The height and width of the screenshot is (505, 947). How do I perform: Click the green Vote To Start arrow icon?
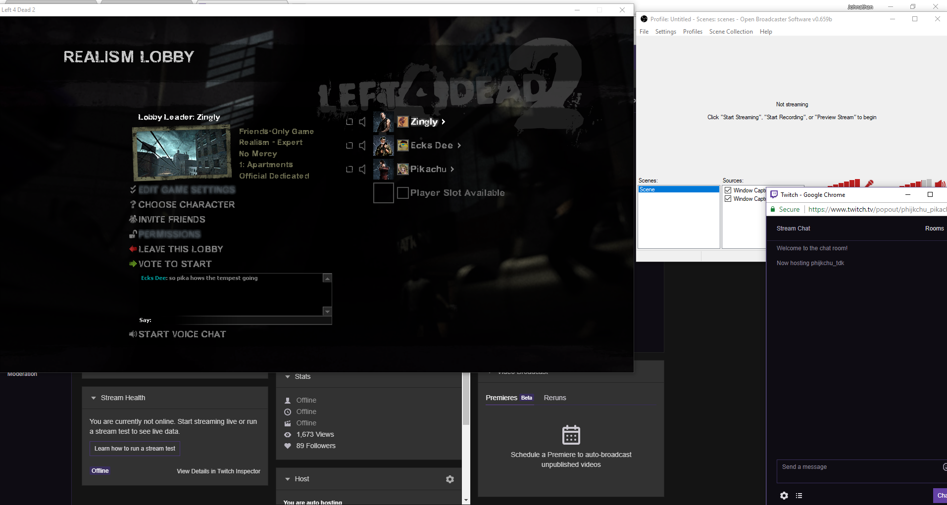tap(133, 264)
